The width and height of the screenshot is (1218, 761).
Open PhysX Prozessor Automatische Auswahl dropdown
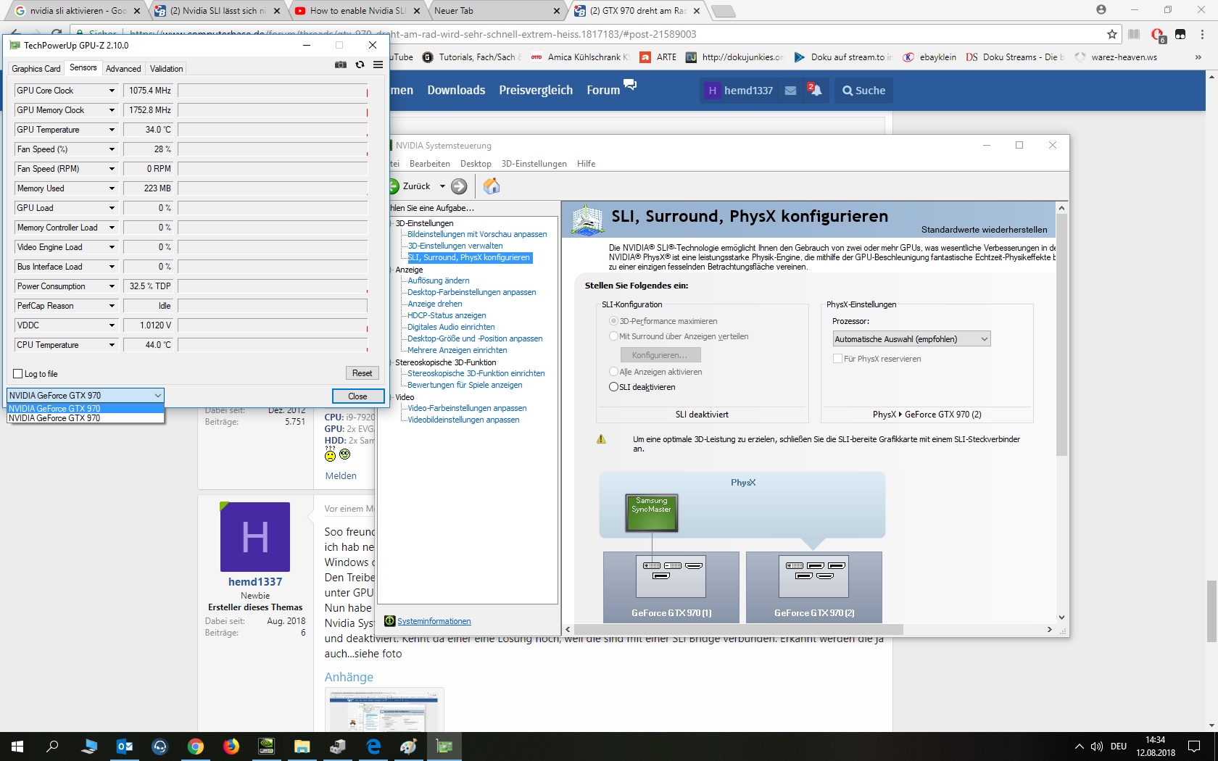pyautogui.click(x=911, y=339)
